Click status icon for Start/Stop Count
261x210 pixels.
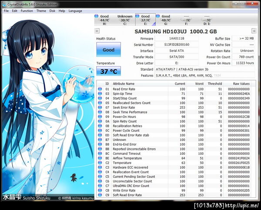pyautogui.click(x=100, y=98)
